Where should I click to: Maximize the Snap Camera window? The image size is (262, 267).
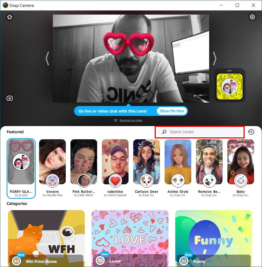(237, 5)
